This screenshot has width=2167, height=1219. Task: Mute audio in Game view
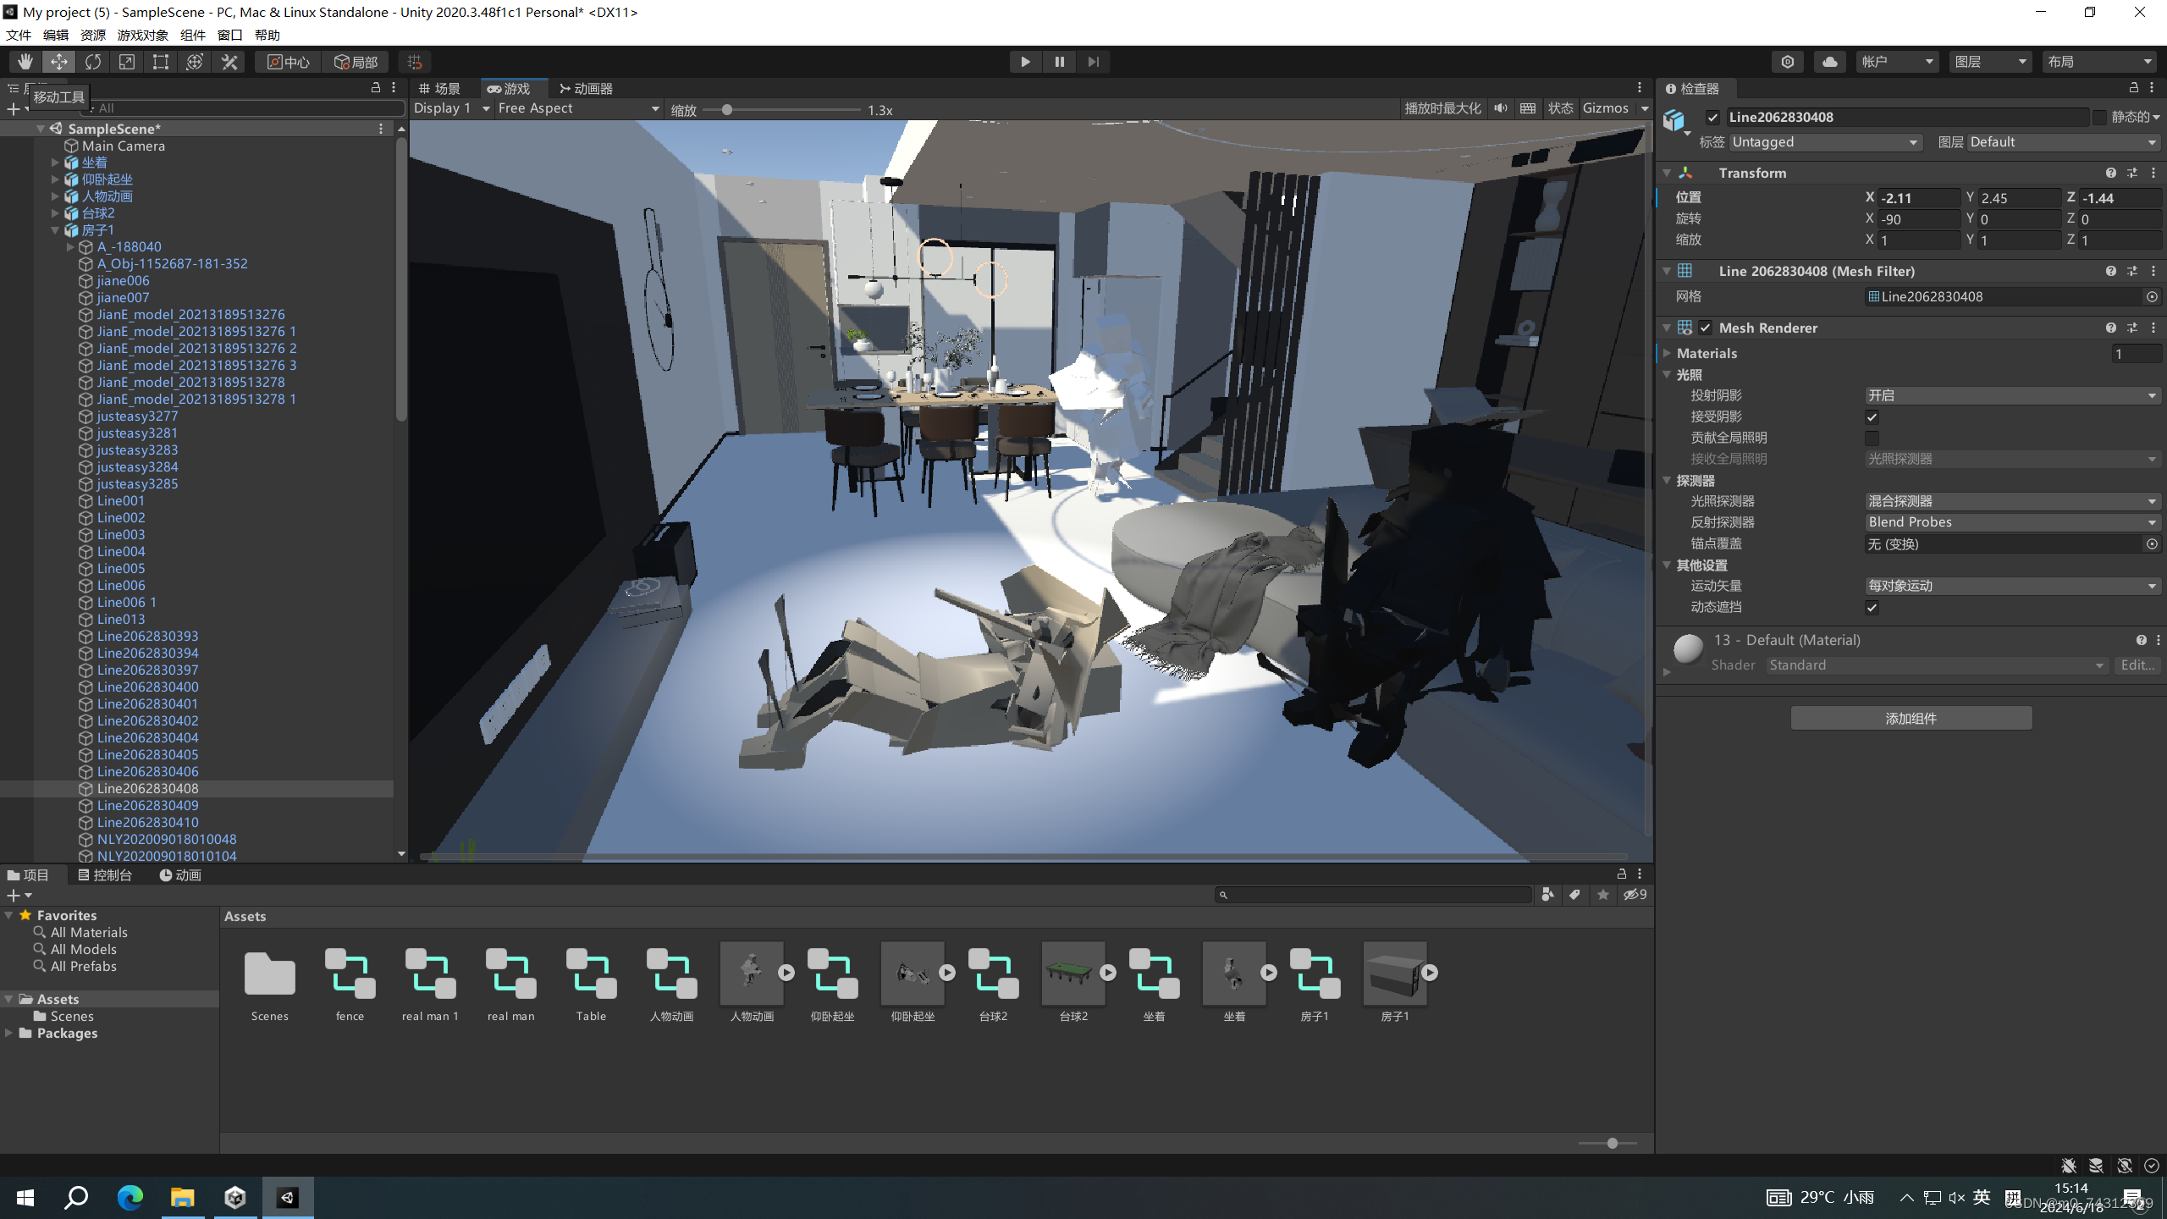click(1500, 108)
